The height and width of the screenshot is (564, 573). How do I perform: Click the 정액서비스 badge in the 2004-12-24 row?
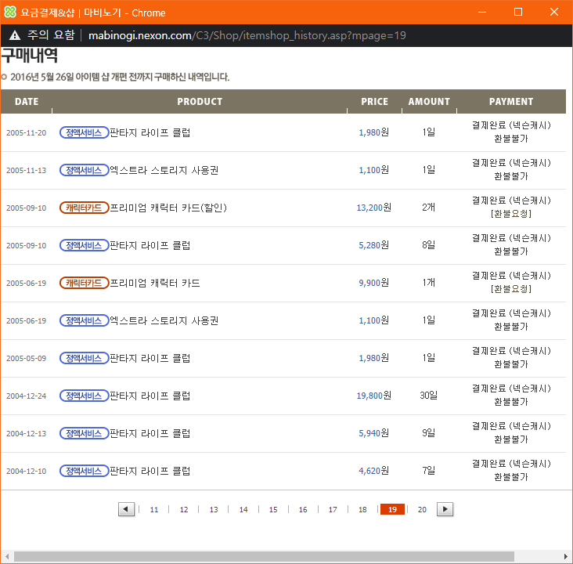pos(84,396)
